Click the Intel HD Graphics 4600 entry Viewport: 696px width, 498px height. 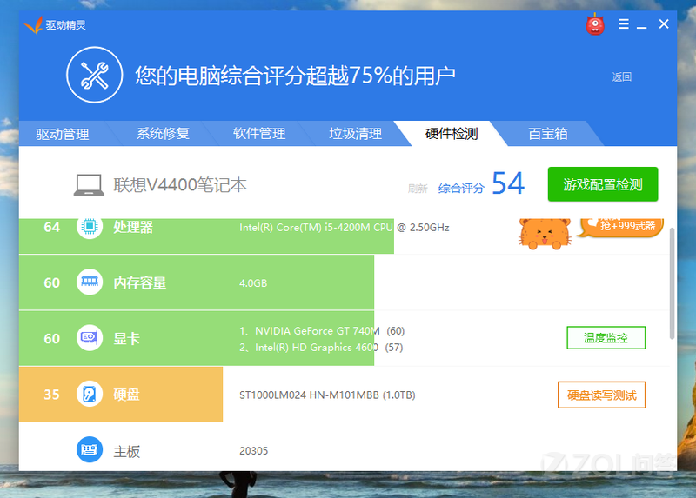coord(321,348)
